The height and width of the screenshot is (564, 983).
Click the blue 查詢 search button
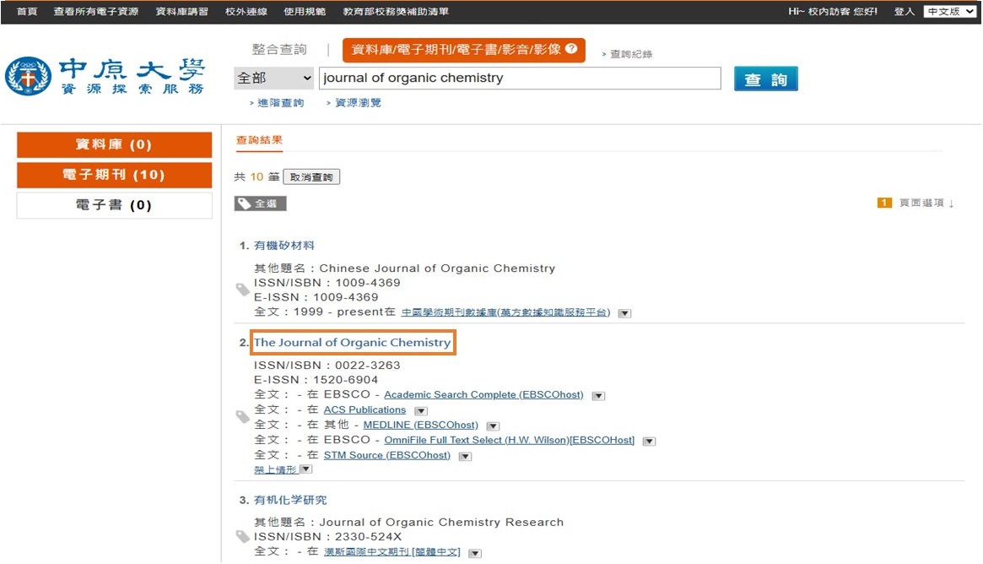click(765, 79)
